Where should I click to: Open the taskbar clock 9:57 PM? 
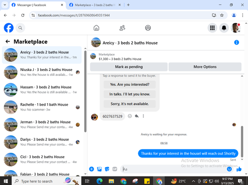click(227, 181)
